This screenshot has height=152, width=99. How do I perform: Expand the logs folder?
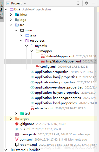(11, 20)
